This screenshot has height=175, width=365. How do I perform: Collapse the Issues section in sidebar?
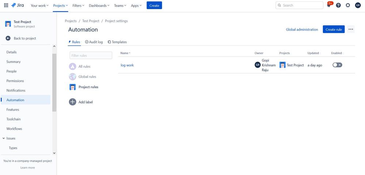tap(4, 138)
